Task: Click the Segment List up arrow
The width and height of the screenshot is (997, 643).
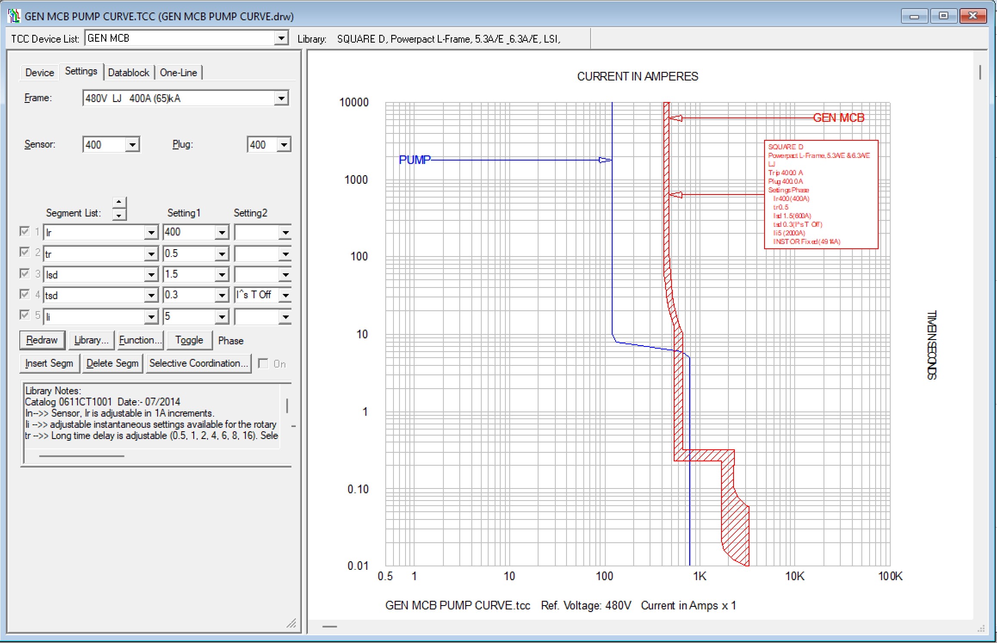Action: [x=119, y=202]
